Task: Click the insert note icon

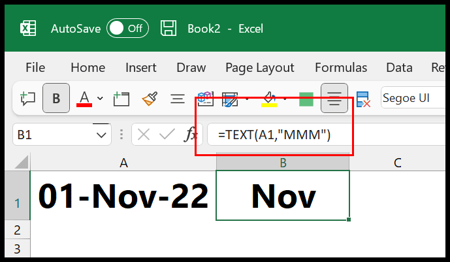Action: click(x=121, y=99)
